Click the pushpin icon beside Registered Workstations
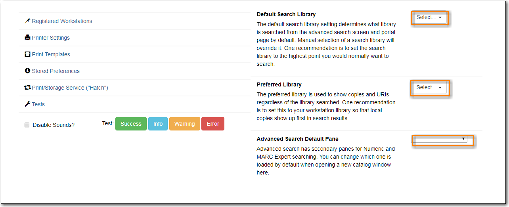 27,21
